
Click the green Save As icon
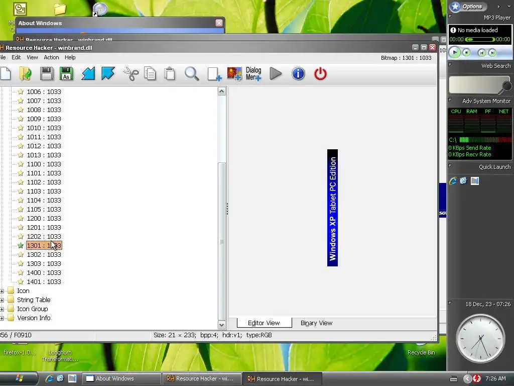66,73
